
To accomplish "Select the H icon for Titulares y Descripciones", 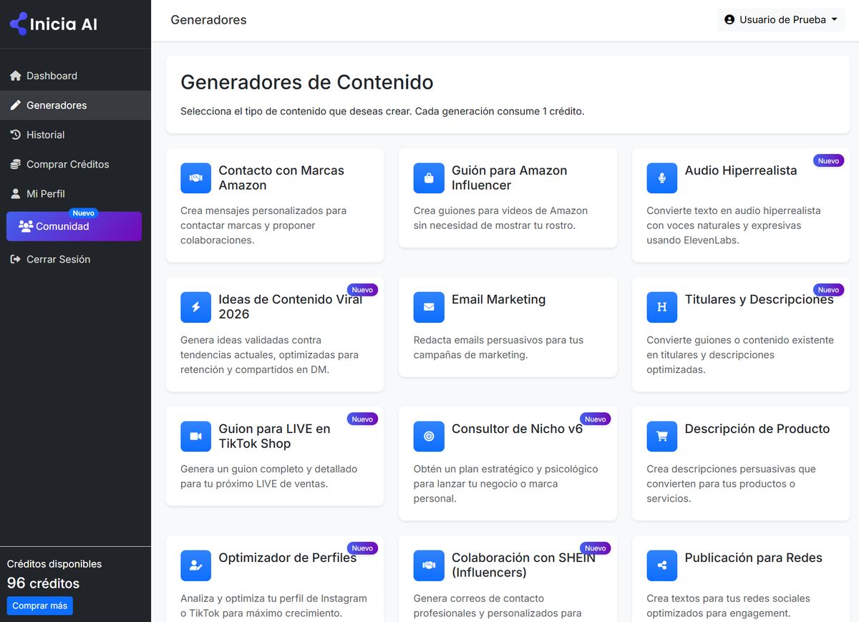I will 661,307.
